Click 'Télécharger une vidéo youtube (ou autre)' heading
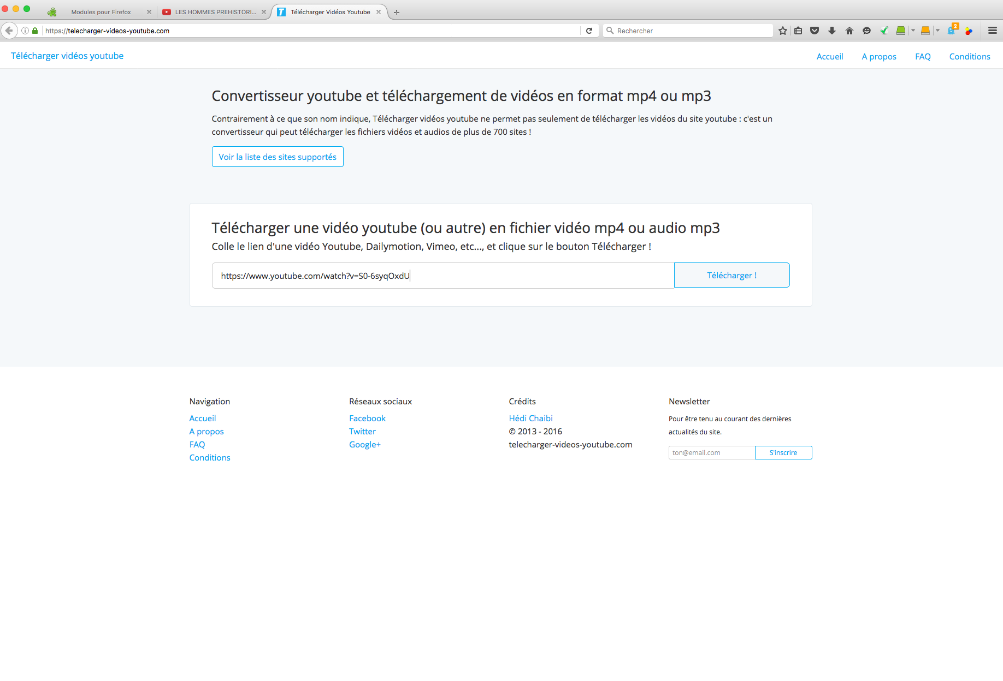Screen dimensions: 1003x681 pyautogui.click(x=465, y=228)
